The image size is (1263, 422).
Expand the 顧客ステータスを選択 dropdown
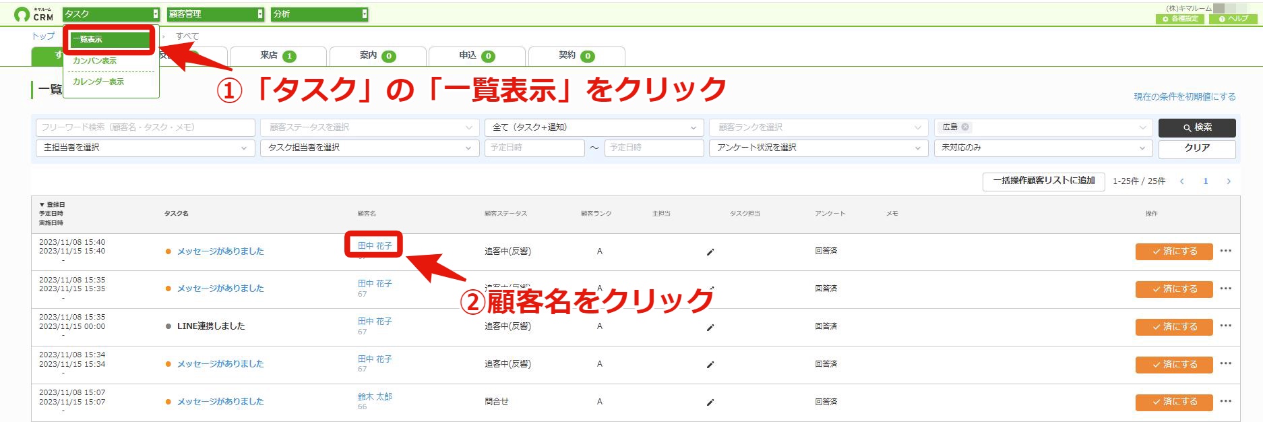pos(370,127)
